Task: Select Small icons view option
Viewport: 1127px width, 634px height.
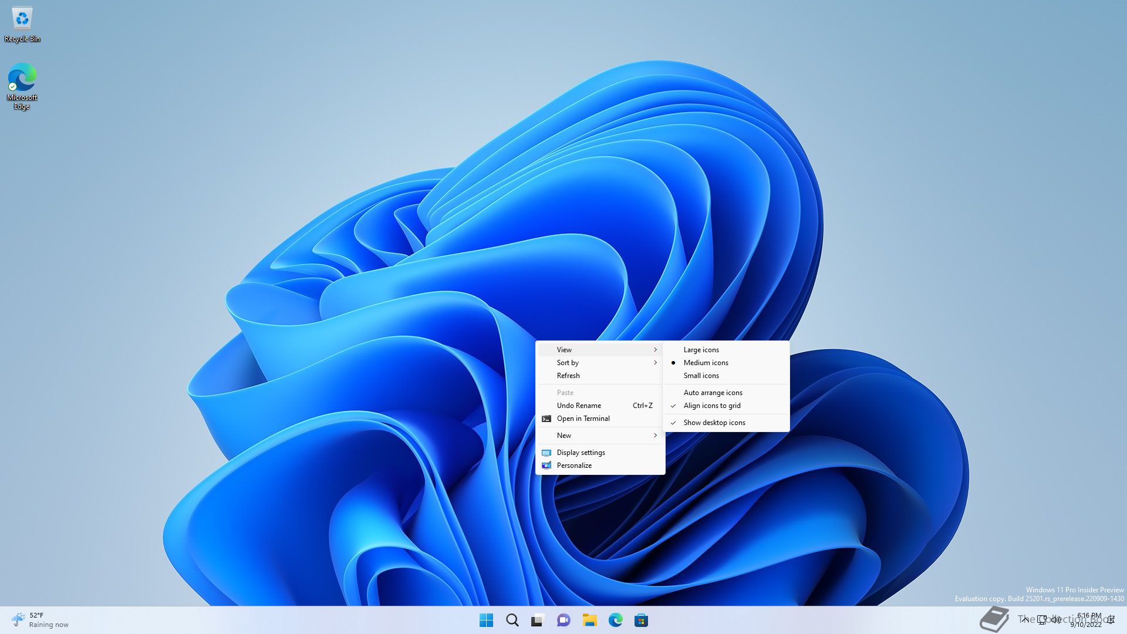Action: pyautogui.click(x=726, y=376)
